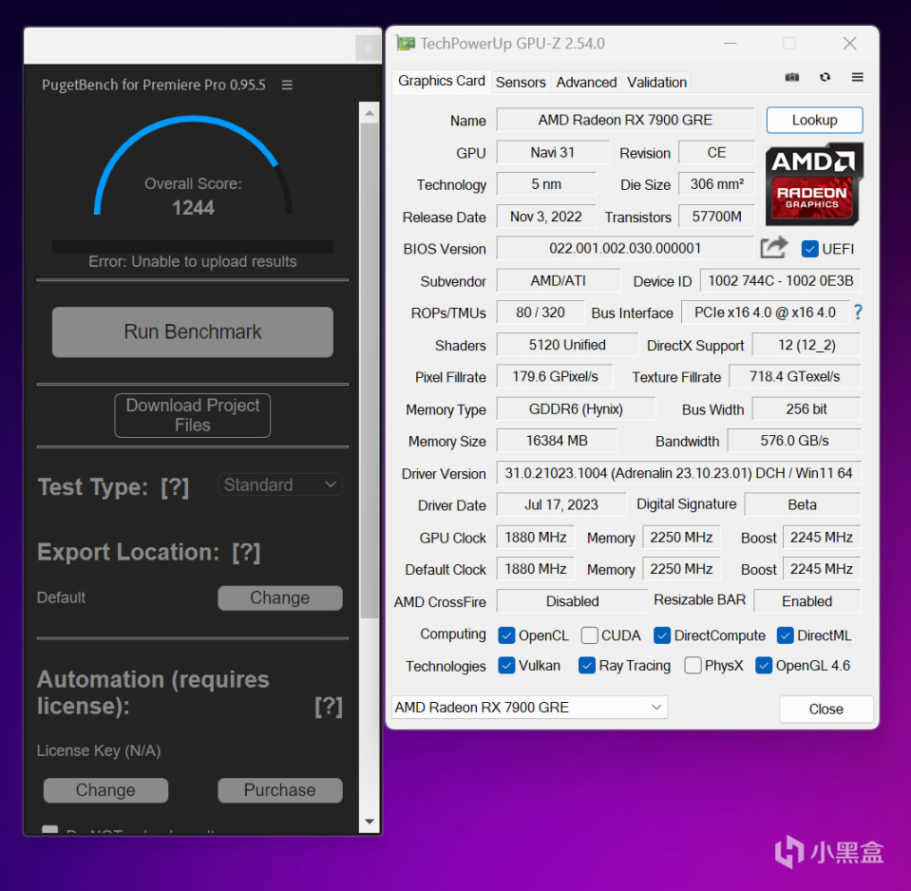Open the GPU selector dropdown at bottom
This screenshot has height=891, width=911.
(x=529, y=708)
